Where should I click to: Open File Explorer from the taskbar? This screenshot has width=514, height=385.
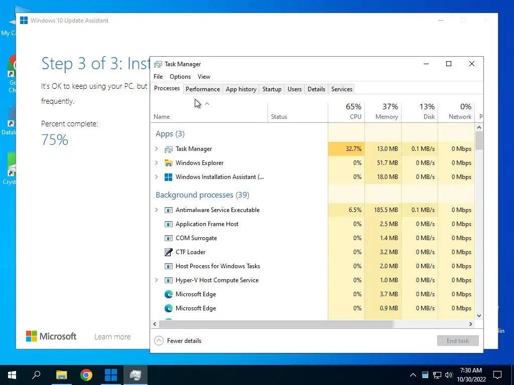click(x=61, y=375)
